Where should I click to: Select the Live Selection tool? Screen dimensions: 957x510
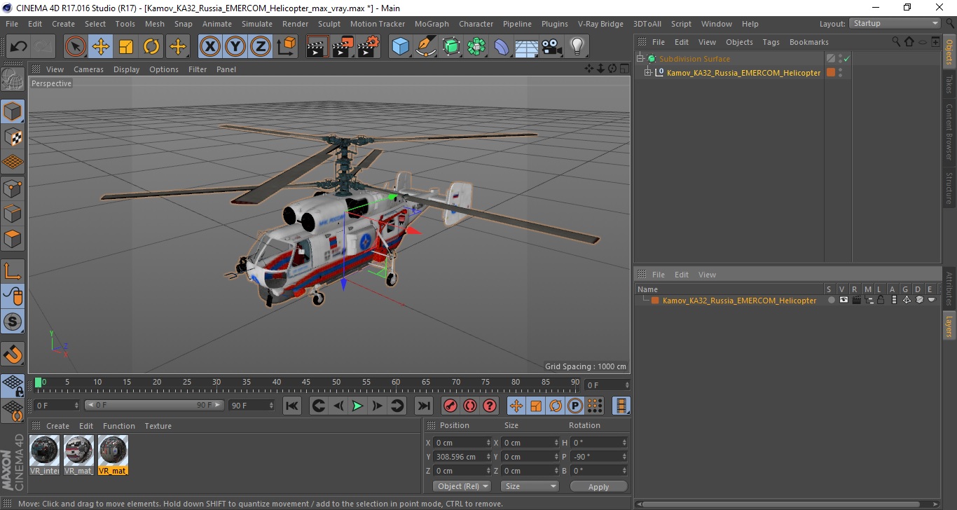76,47
